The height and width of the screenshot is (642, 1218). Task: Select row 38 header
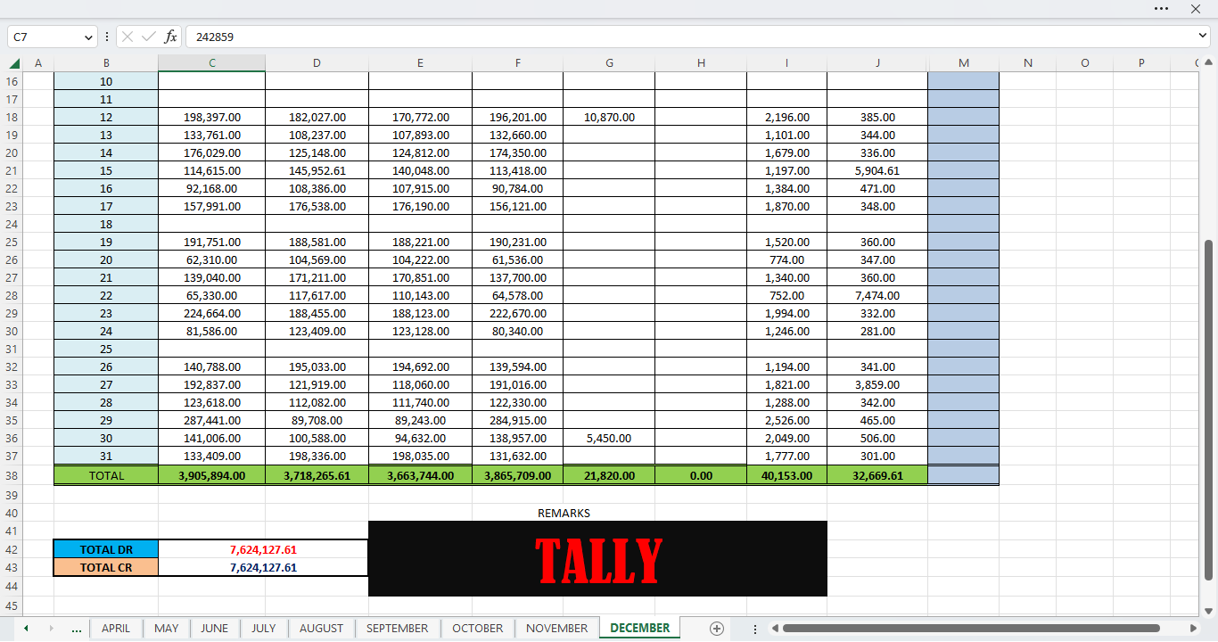[12, 475]
